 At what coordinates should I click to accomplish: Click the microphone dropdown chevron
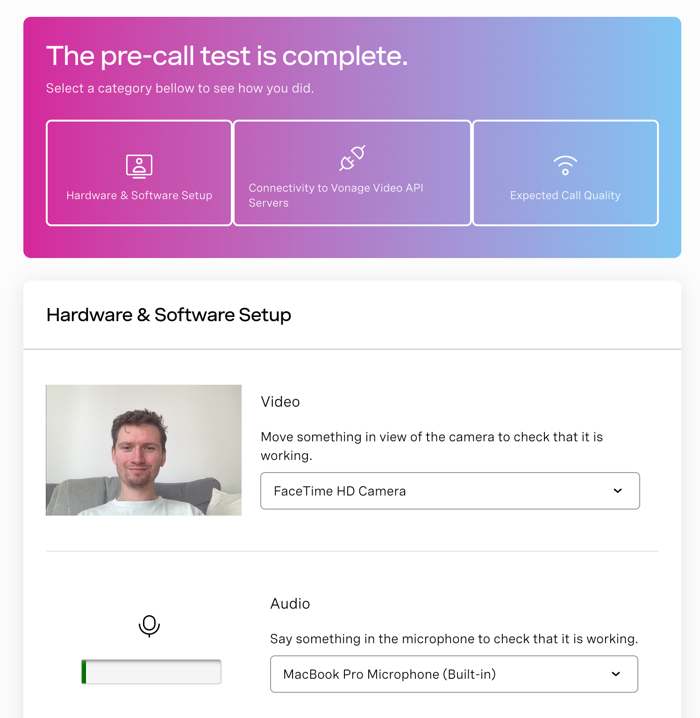click(616, 674)
